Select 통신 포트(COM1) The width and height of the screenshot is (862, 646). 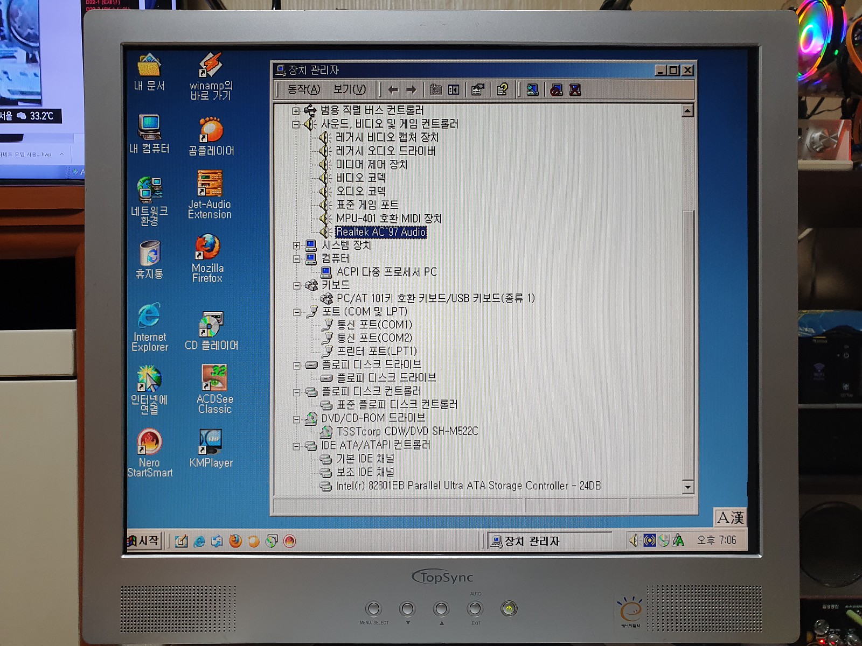pyautogui.click(x=374, y=325)
